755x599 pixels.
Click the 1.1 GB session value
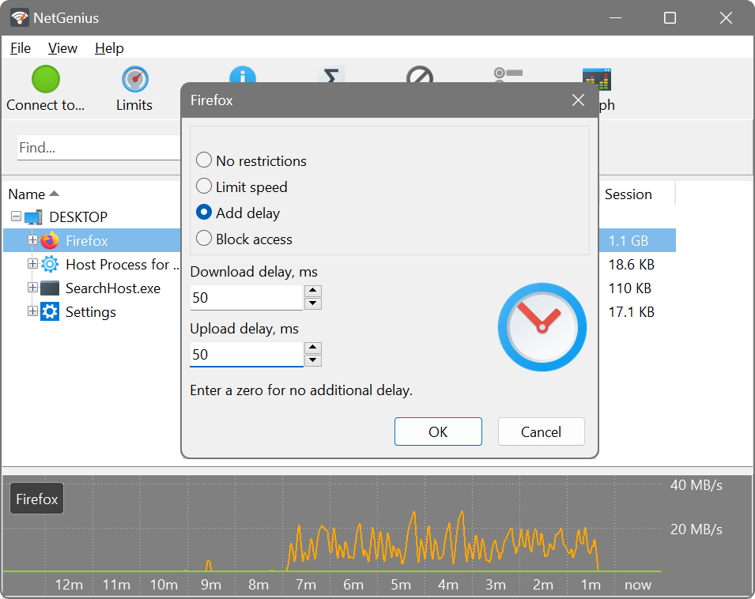click(629, 240)
